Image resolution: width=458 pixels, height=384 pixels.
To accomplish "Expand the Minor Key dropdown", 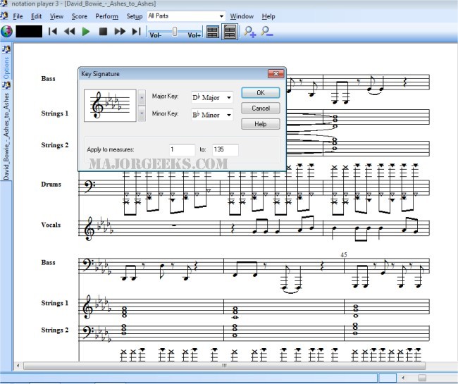I will click(228, 114).
